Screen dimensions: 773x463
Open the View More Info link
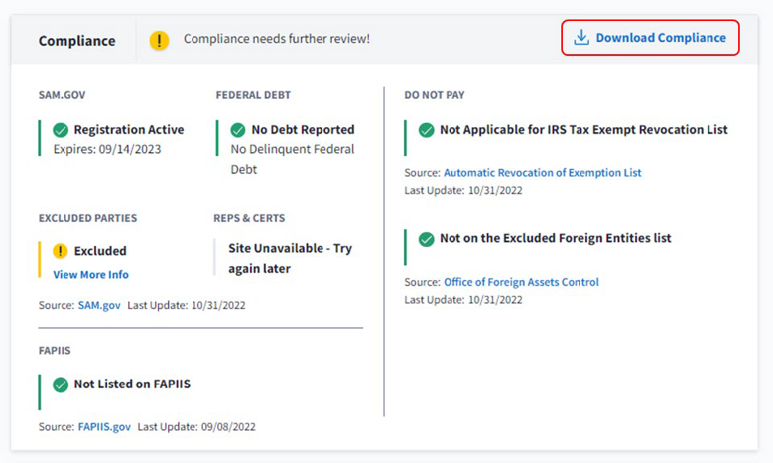tap(91, 274)
